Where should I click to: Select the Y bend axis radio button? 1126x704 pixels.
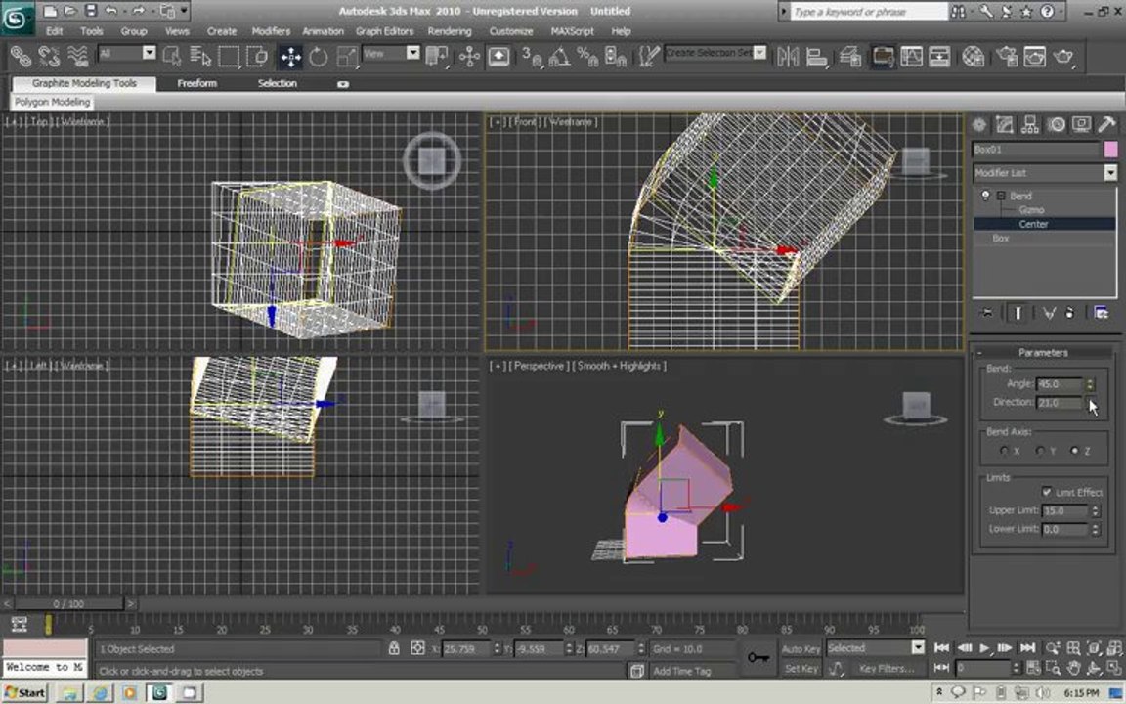click(1039, 451)
